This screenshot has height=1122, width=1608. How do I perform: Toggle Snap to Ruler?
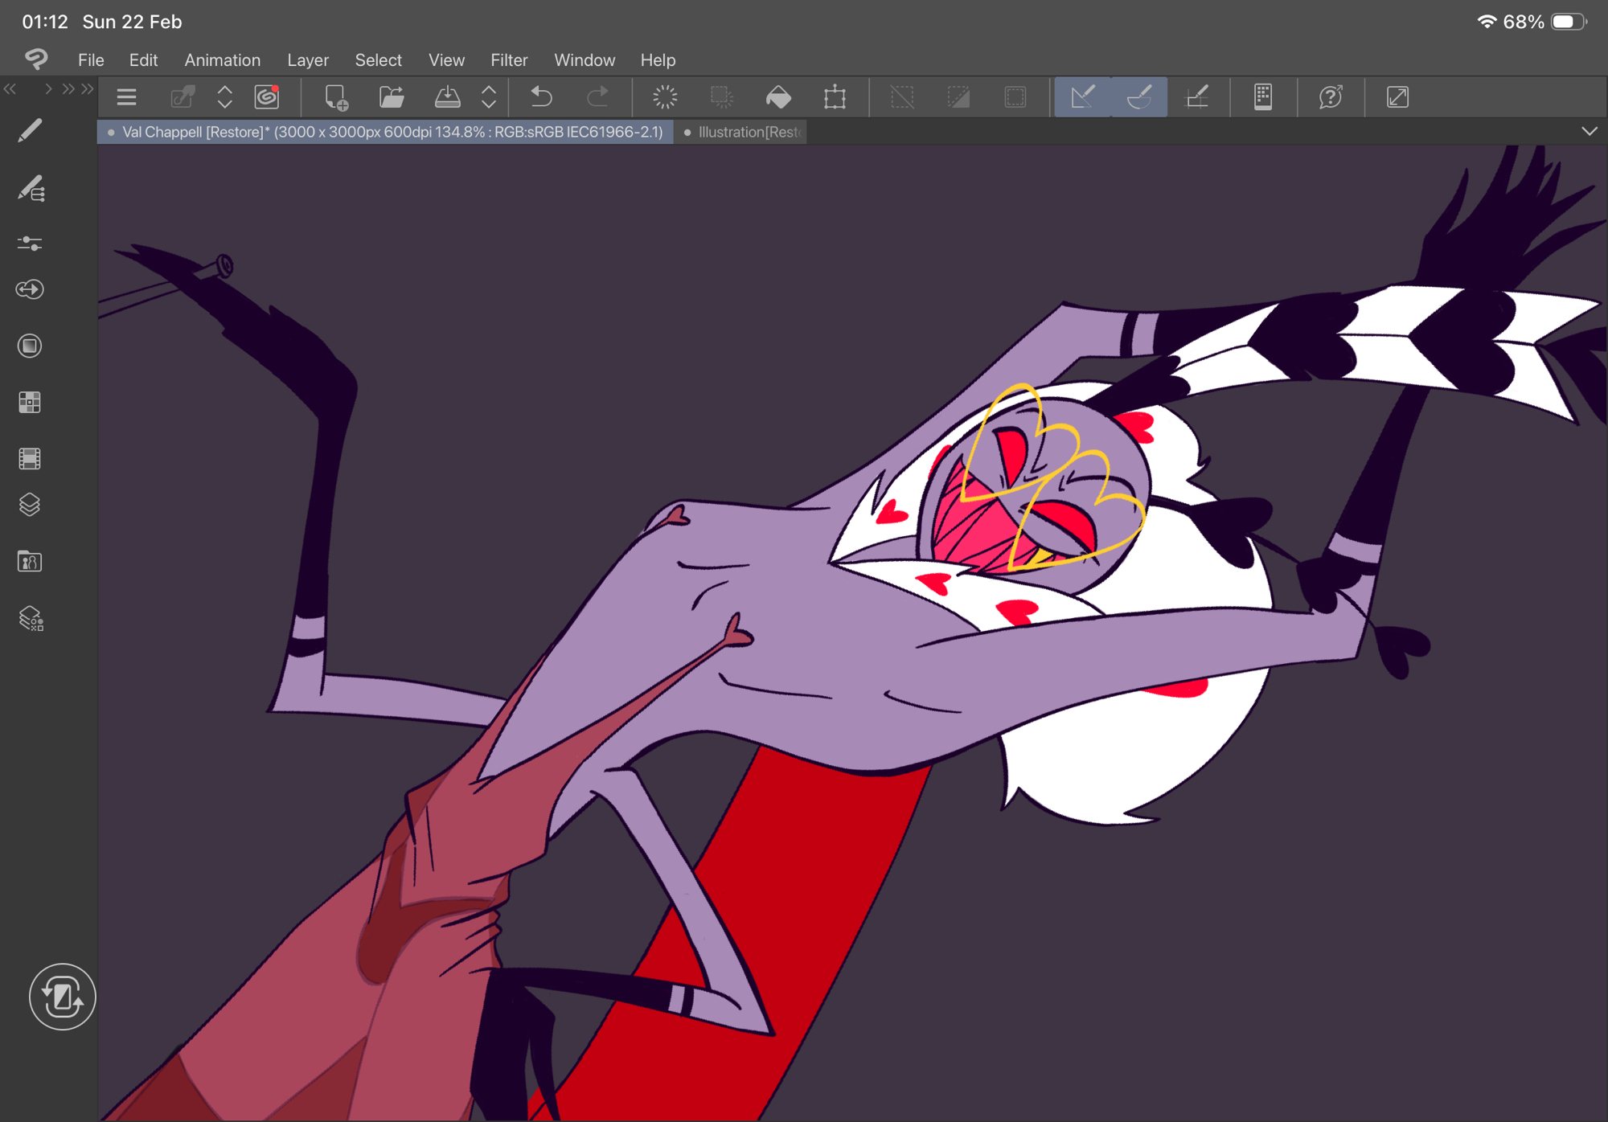click(x=1083, y=97)
